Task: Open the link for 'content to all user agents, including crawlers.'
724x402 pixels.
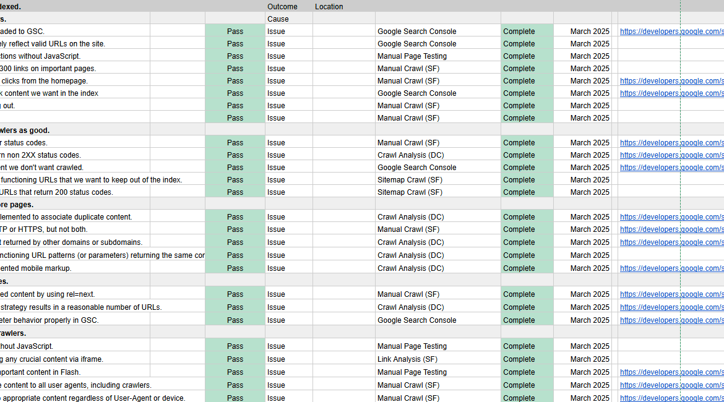Action: [672, 385]
